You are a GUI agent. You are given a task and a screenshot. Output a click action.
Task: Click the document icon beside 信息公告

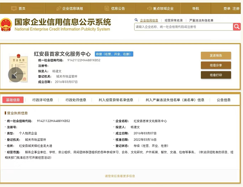click(107, 8)
